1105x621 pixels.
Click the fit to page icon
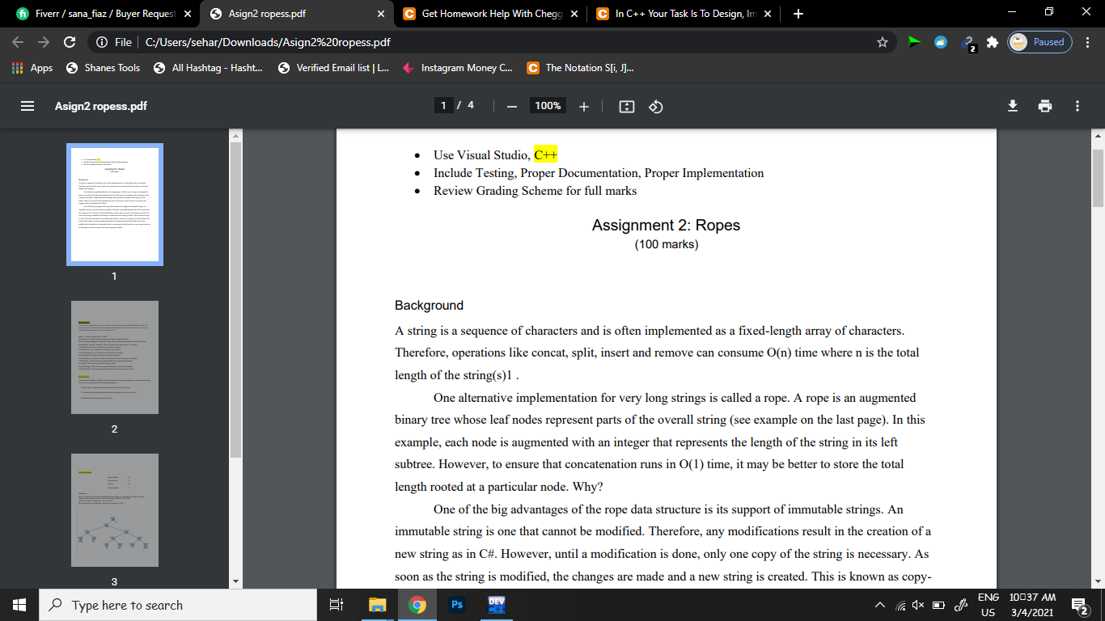(x=626, y=106)
